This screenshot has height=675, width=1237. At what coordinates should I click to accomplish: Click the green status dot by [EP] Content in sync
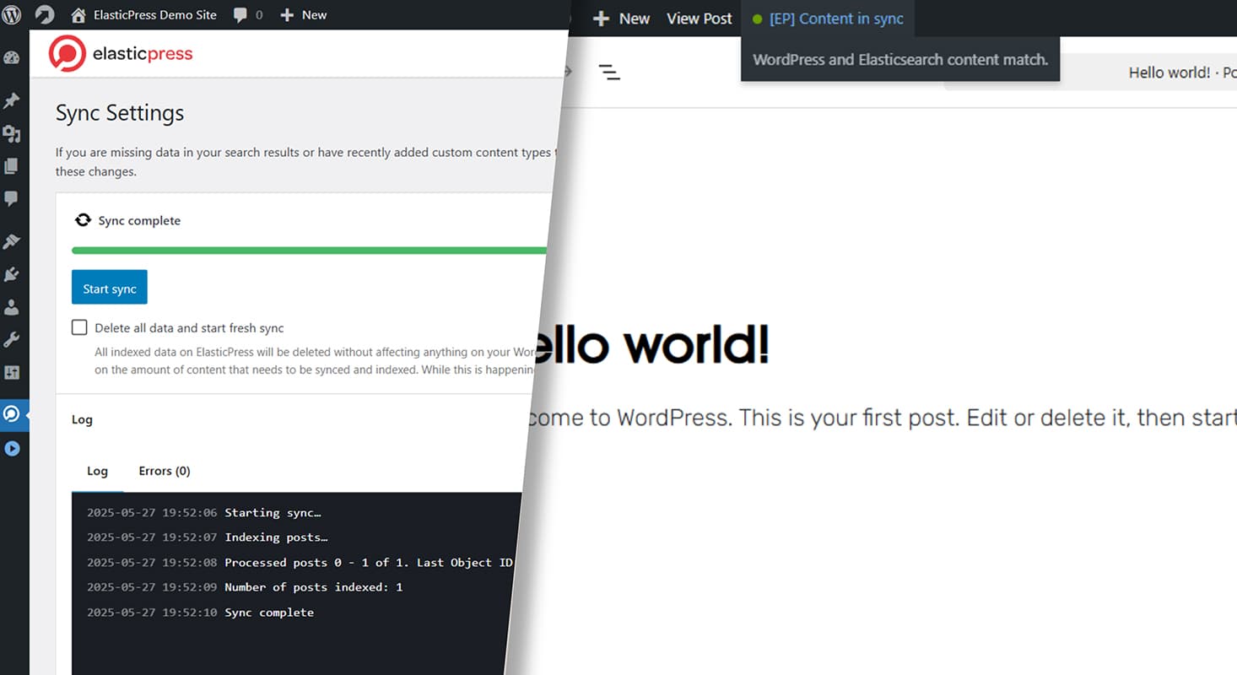tap(757, 19)
